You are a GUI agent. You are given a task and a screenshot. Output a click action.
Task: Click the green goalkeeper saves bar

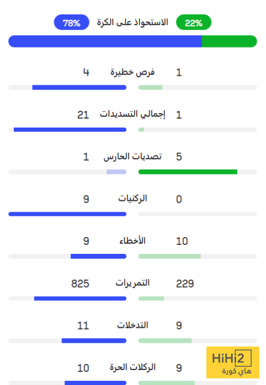pyautogui.click(x=188, y=172)
